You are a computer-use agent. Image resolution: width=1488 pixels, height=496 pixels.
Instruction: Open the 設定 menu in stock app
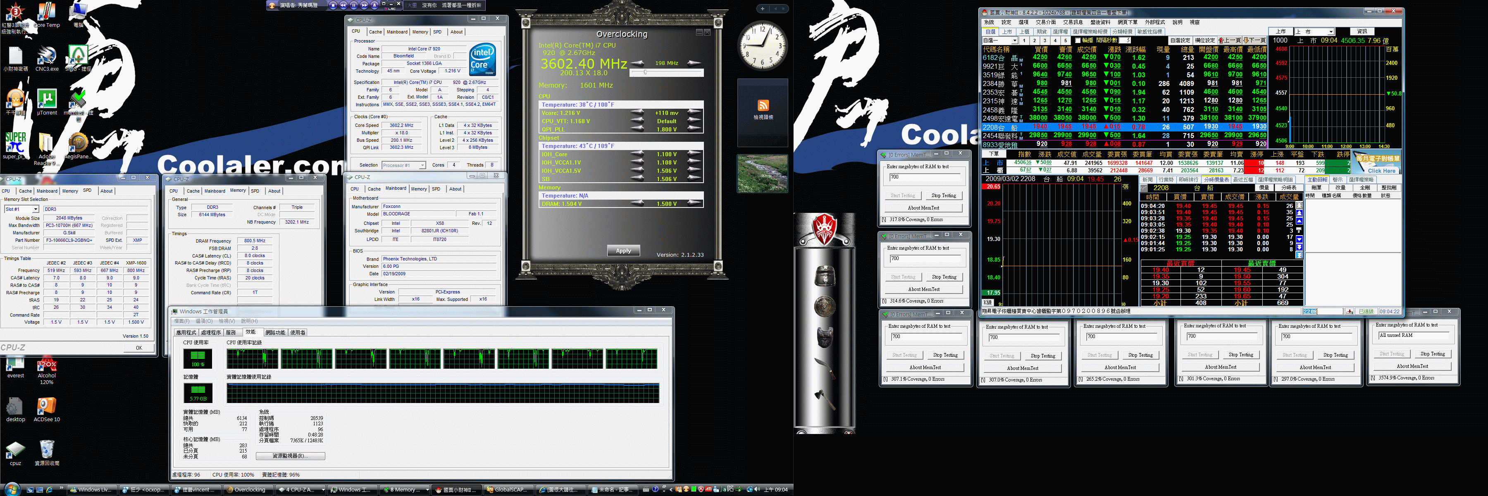tap(1006, 22)
